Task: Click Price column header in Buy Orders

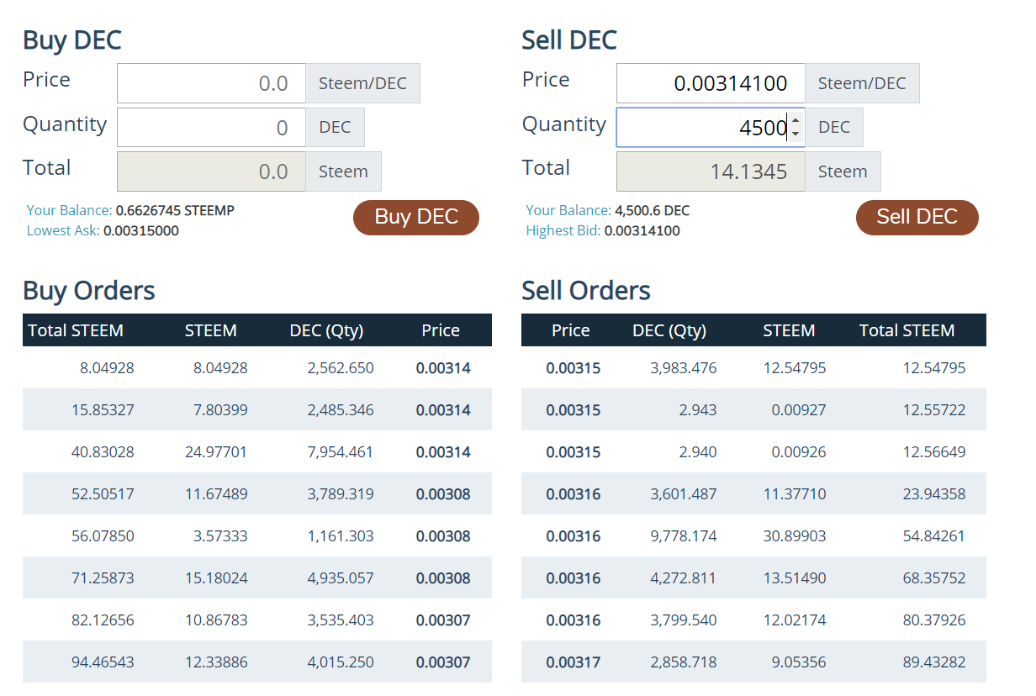Action: pos(441,330)
